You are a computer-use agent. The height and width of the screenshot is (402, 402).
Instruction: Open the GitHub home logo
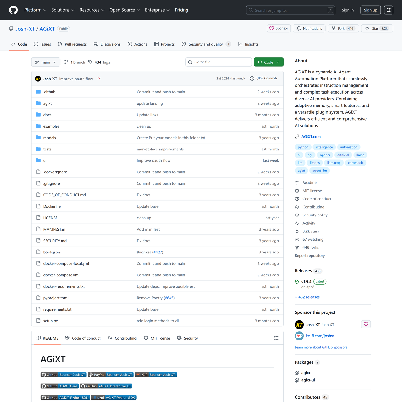click(x=14, y=10)
